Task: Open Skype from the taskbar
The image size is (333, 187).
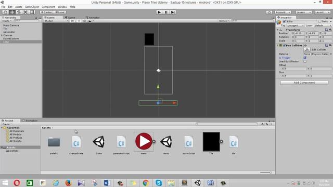Action: tap(158, 182)
